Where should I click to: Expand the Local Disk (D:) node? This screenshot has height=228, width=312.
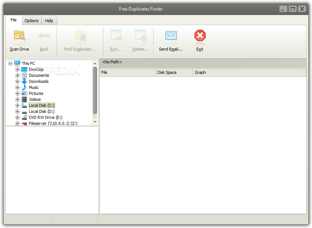(x=18, y=112)
